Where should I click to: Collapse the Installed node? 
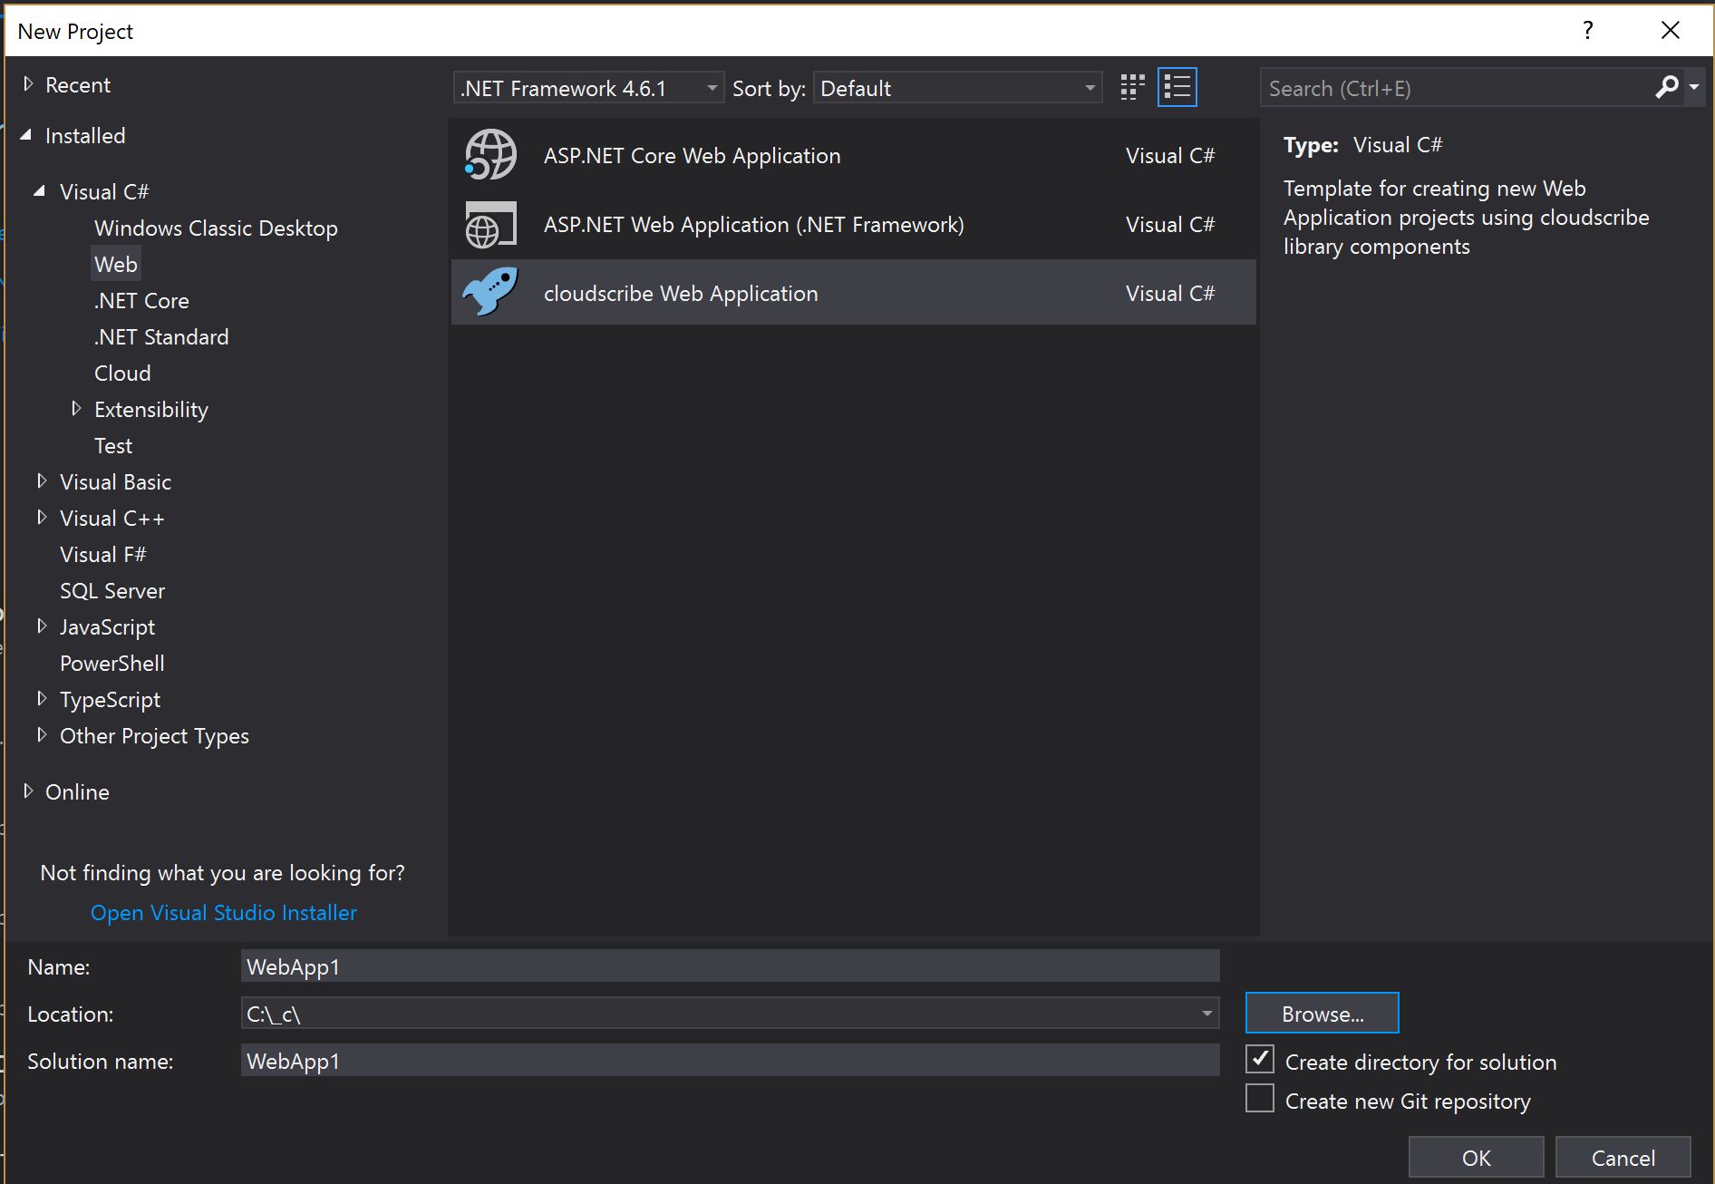[x=26, y=135]
